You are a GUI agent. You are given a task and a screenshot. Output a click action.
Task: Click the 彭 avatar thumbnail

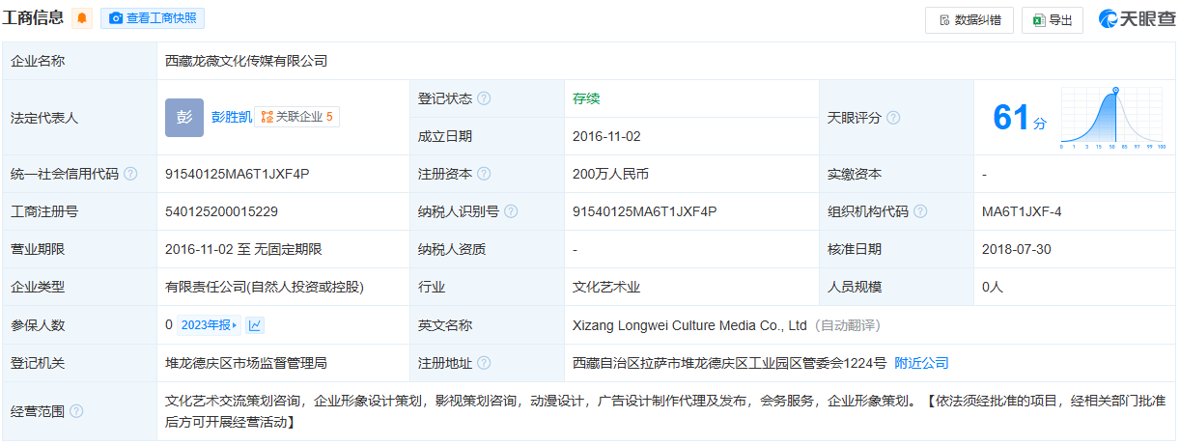click(184, 117)
